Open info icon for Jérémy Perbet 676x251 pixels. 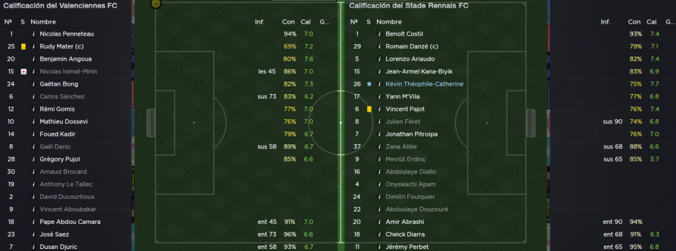pyautogui.click(x=380, y=246)
